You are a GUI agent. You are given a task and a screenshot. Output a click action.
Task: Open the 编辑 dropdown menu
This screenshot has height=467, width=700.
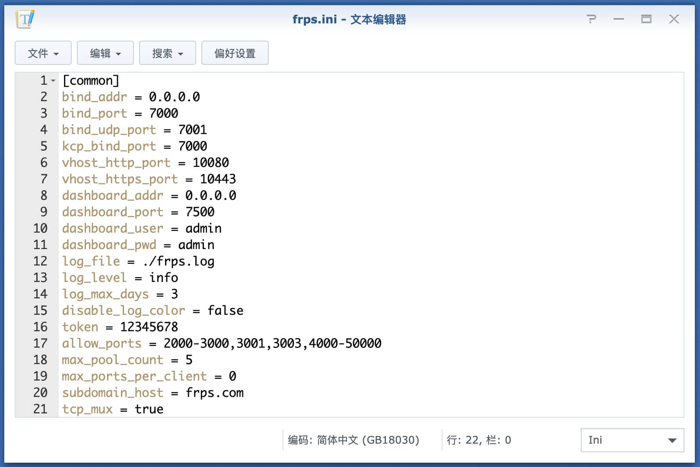pos(105,53)
